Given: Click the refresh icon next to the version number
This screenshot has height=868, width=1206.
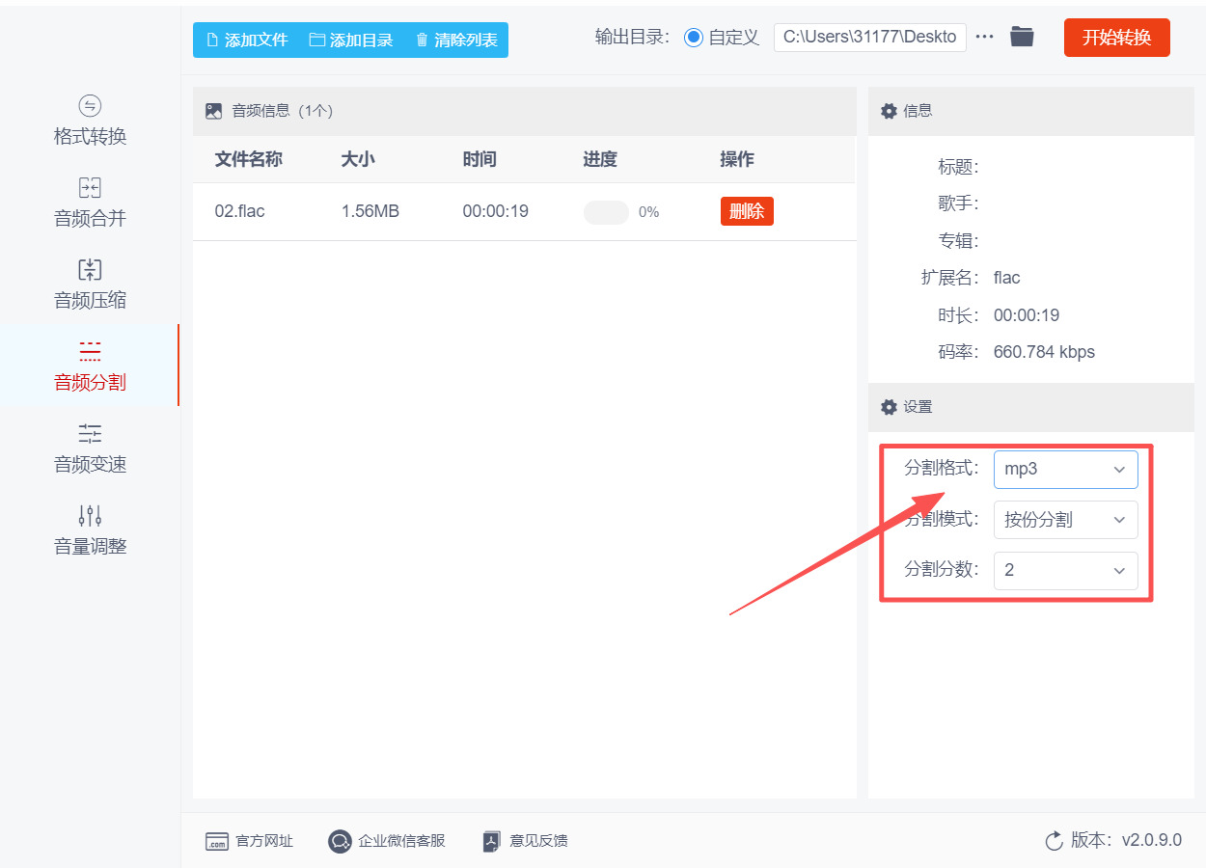Looking at the screenshot, I should tap(1054, 840).
